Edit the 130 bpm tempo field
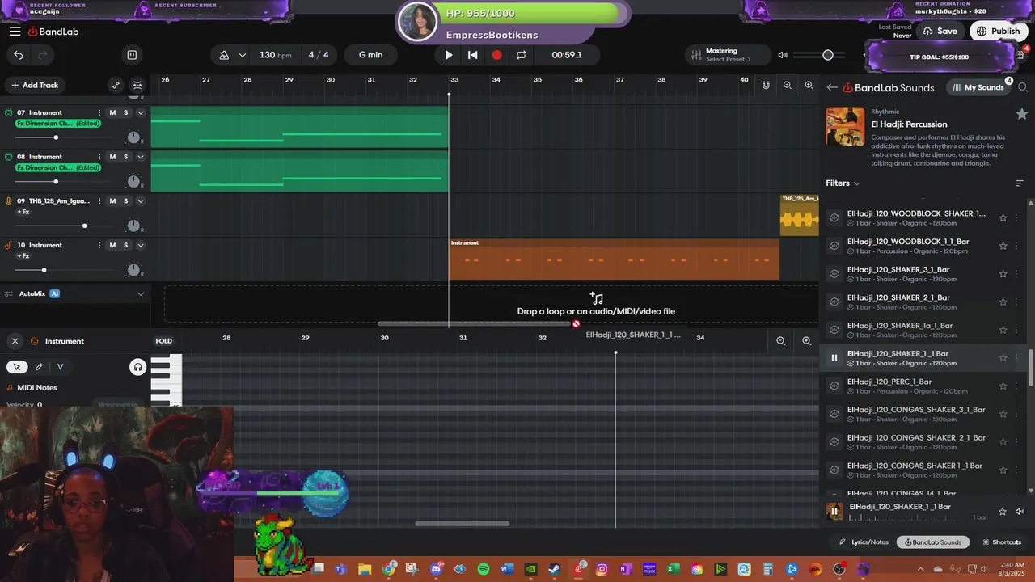 275,55
